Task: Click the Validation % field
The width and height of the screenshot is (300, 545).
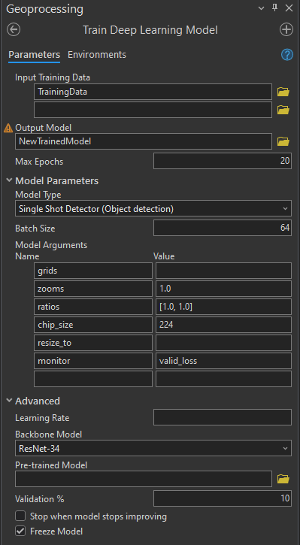Action: coord(223,498)
